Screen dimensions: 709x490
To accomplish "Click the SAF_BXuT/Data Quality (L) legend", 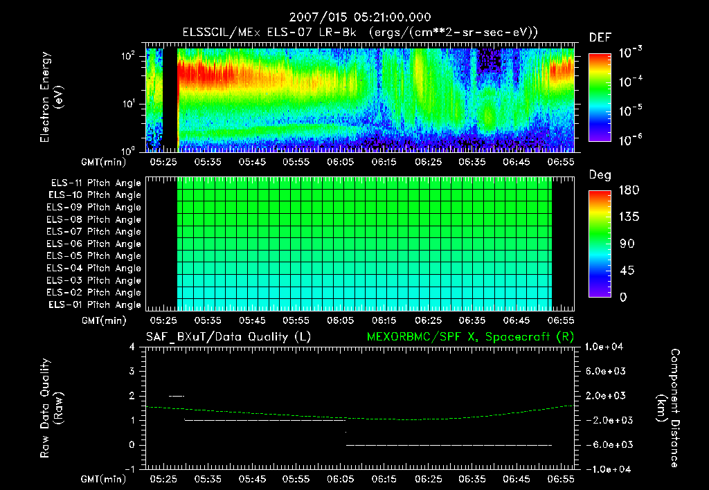I will pos(228,337).
